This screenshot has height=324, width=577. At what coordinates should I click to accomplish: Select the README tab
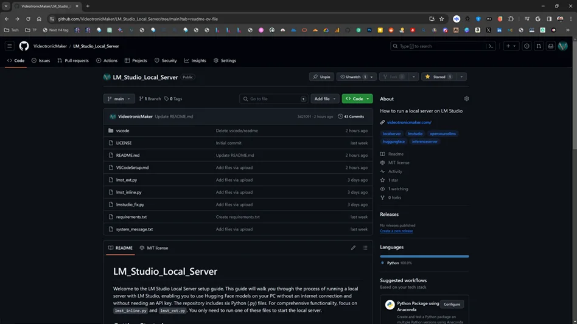pos(121,248)
